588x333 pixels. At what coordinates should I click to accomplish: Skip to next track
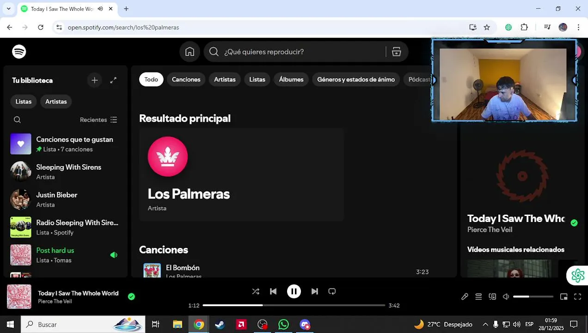(x=314, y=291)
